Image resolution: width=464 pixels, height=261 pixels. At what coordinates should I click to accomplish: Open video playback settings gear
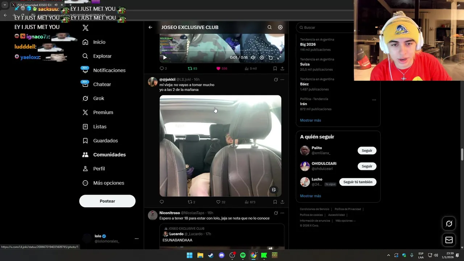[262, 58]
